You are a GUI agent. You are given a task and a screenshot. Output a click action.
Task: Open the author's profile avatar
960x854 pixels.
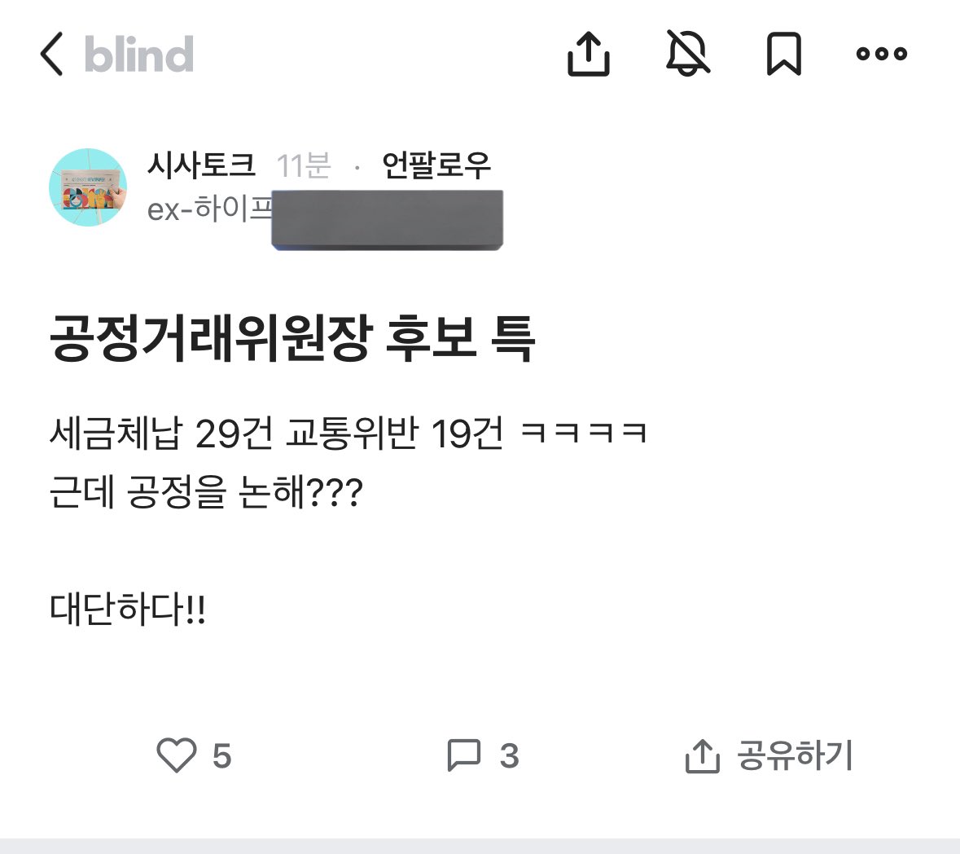tap(88, 187)
